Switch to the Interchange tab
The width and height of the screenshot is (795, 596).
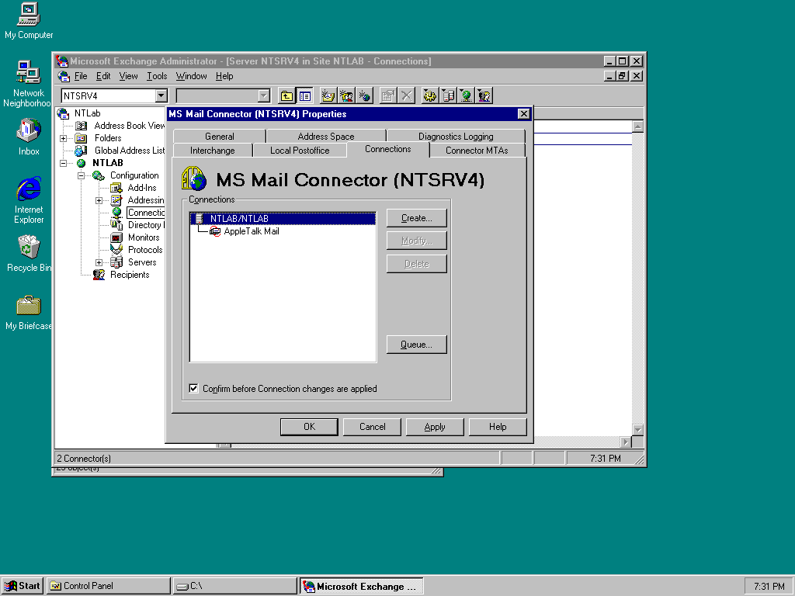click(213, 151)
